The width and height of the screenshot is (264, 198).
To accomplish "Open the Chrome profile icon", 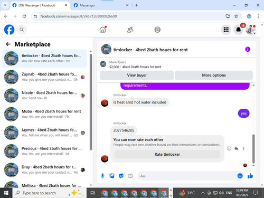I will point(249,16).
